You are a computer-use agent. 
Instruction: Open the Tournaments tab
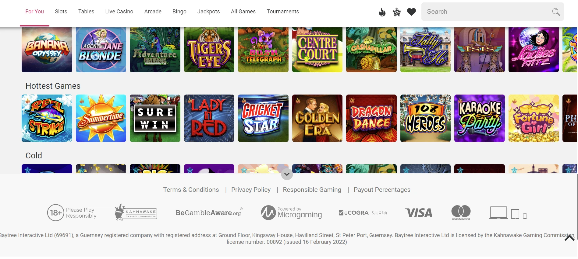pyautogui.click(x=283, y=12)
